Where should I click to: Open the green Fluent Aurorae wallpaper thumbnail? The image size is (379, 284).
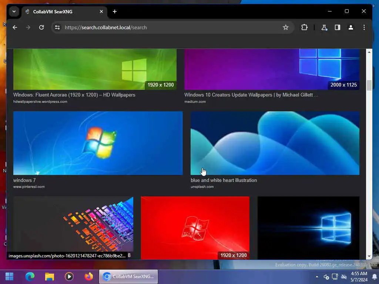click(x=95, y=69)
